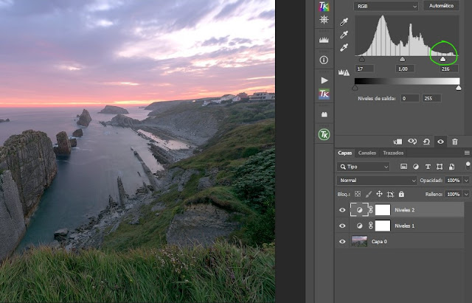Open the Tipo layer filter dropdown

tap(363, 167)
